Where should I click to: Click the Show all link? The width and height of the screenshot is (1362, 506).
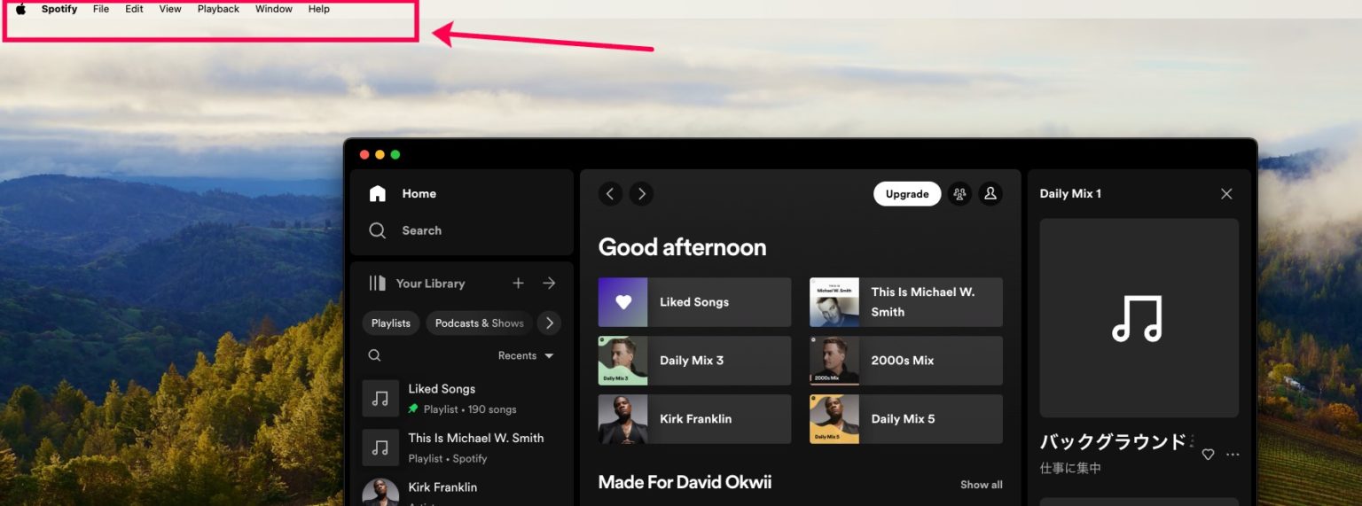(982, 485)
